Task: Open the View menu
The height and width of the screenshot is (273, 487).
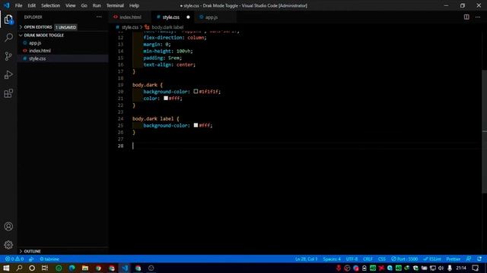Action: tap(71, 5)
